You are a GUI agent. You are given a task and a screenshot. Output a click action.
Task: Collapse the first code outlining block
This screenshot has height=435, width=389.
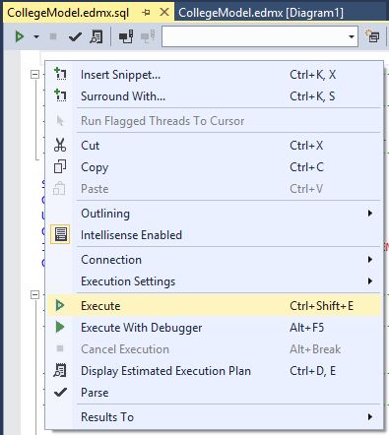coord(34,75)
